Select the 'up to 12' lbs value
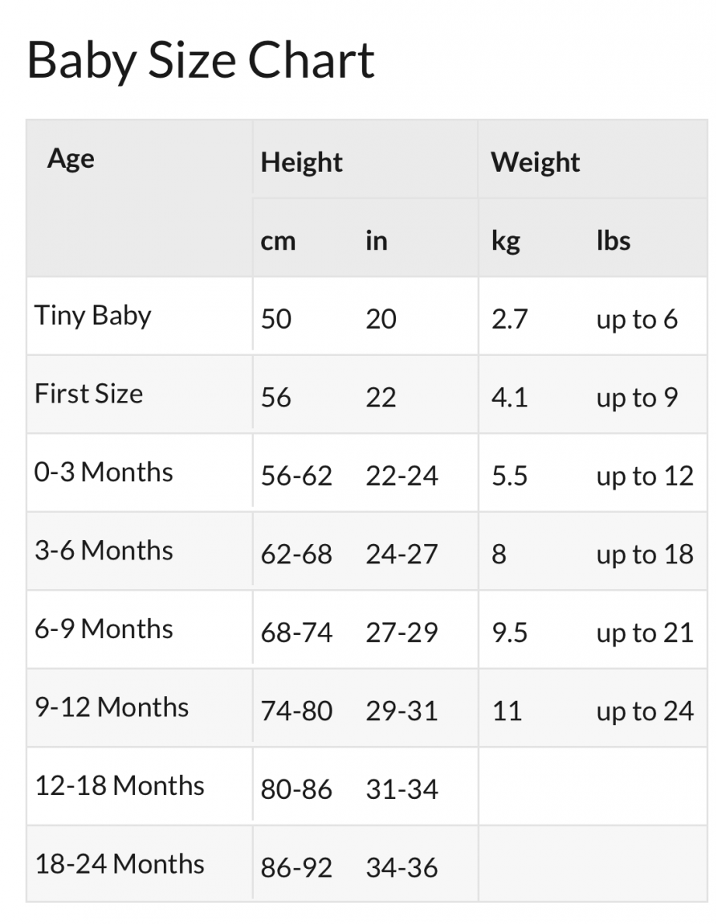The height and width of the screenshot is (924, 716). click(x=645, y=476)
